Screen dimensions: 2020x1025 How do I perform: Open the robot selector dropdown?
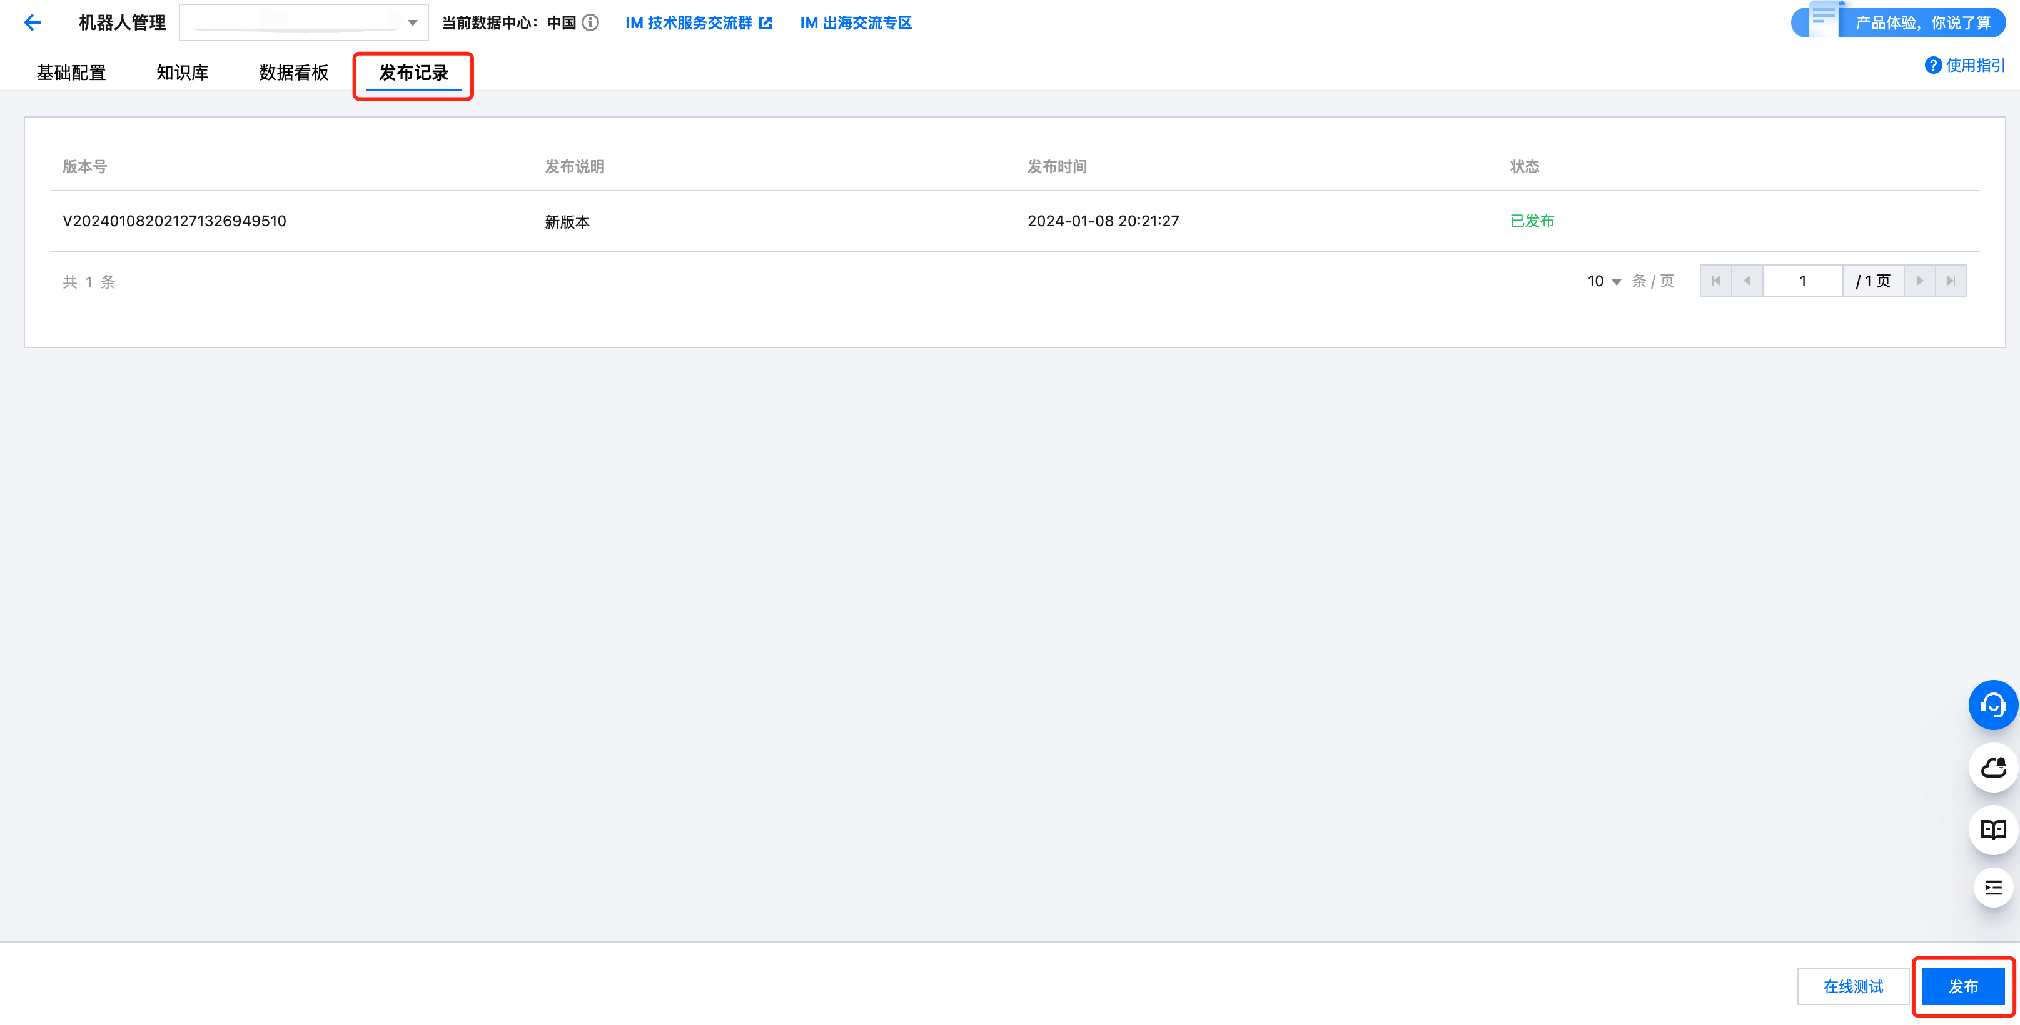pos(303,22)
